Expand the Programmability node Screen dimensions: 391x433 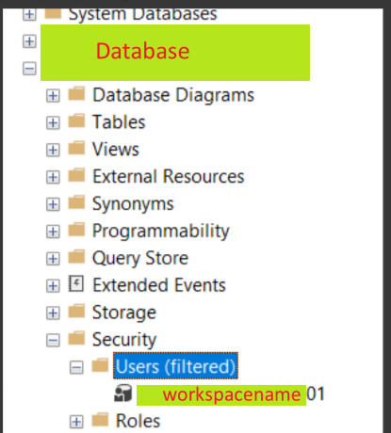pyautogui.click(x=53, y=232)
